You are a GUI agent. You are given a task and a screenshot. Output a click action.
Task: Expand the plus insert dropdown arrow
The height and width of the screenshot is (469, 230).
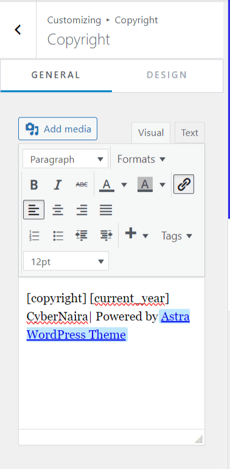pos(145,236)
